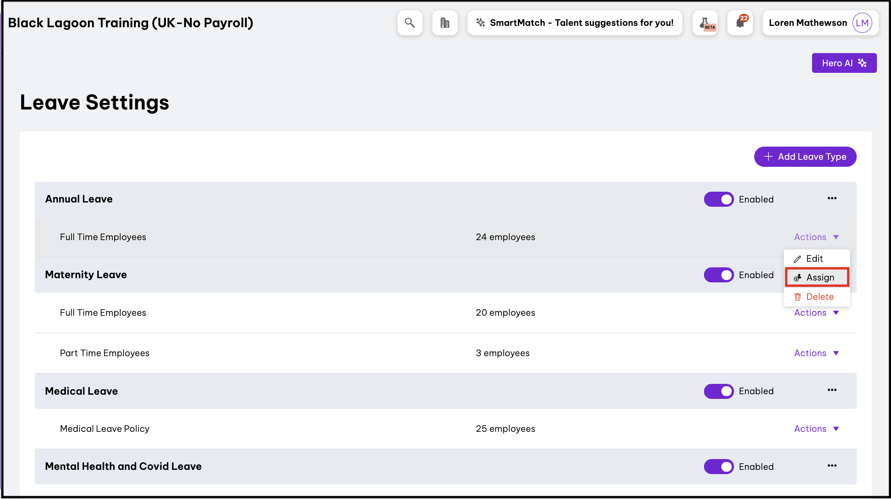The width and height of the screenshot is (891, 499).
Task: Toggle Maternity Leave enabled switch
Action: pyautogui.click(x=719, y=275)
